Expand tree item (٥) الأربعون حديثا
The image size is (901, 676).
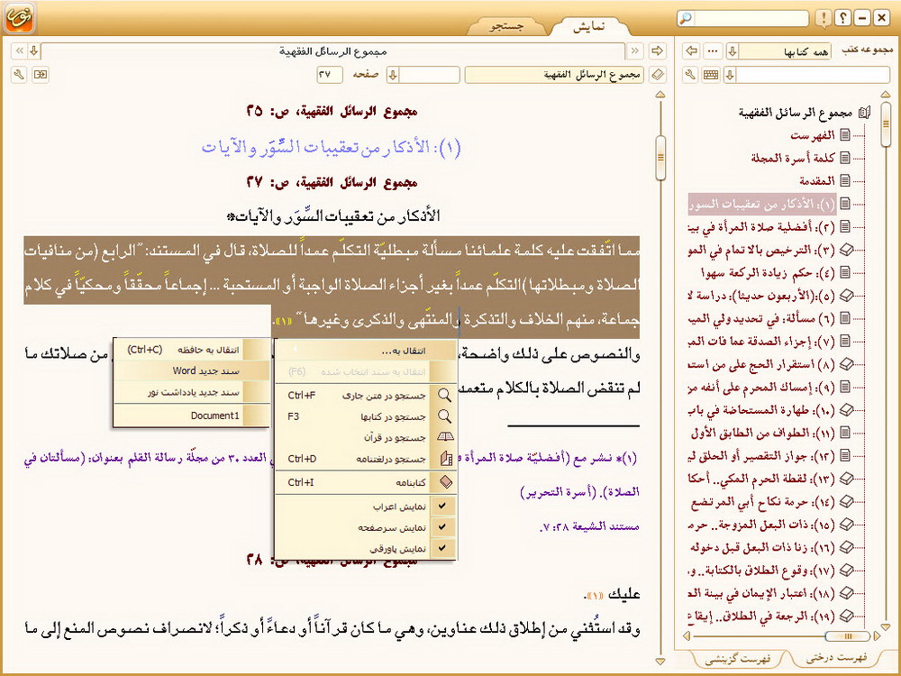tap(845, 296)
